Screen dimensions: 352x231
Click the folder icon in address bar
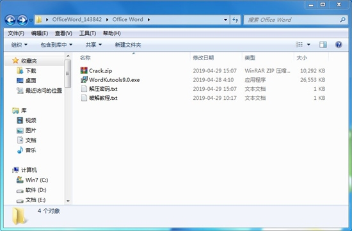pos(39,20)
